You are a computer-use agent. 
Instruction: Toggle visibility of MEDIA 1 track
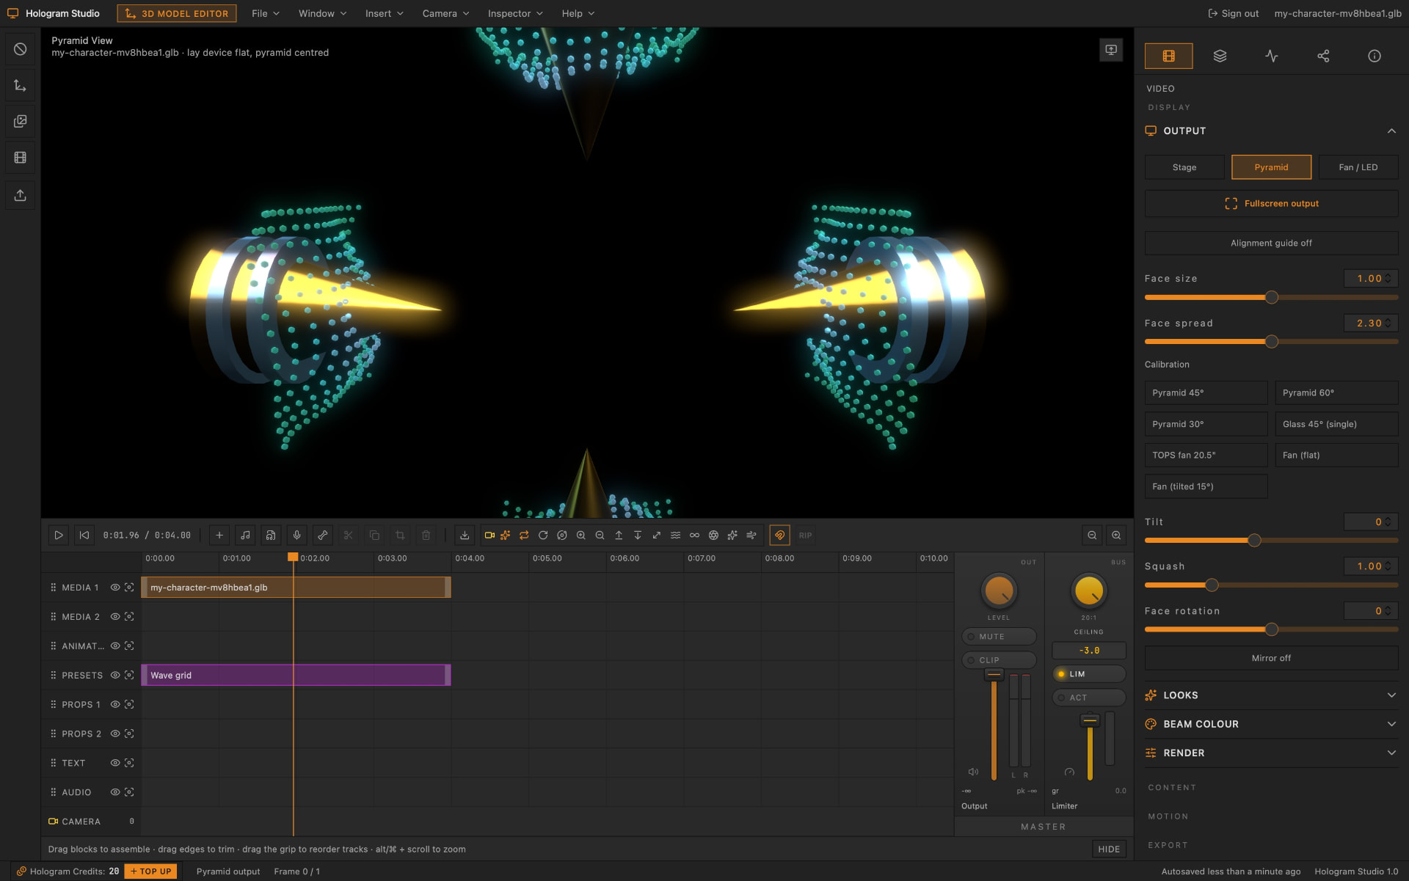(115, 588)
